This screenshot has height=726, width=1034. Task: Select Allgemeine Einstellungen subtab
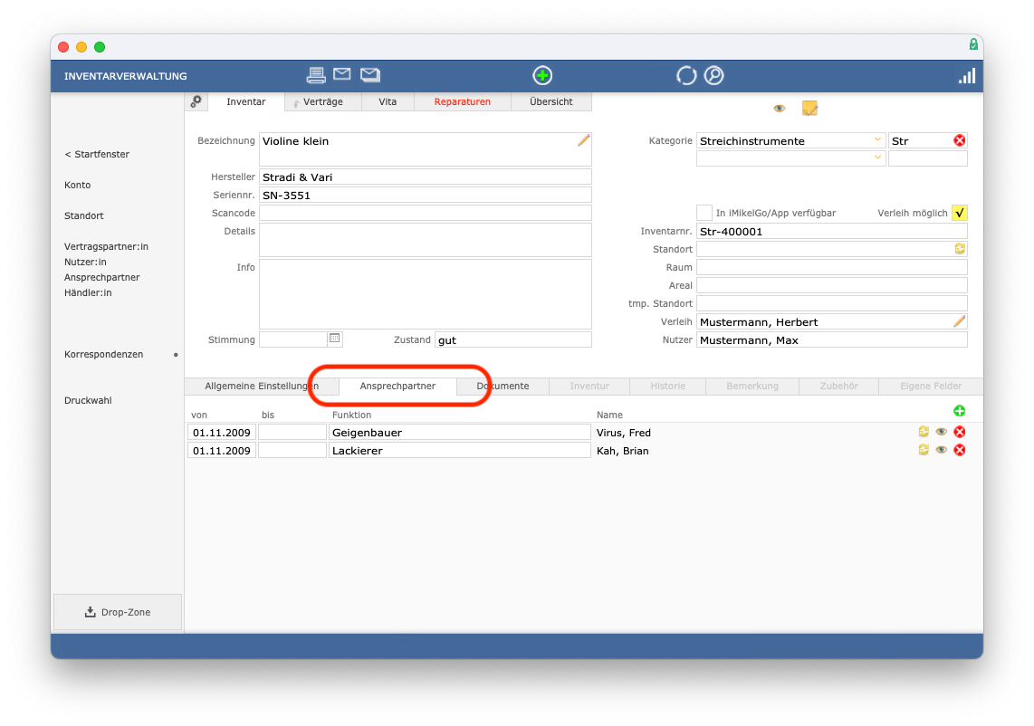261,386
